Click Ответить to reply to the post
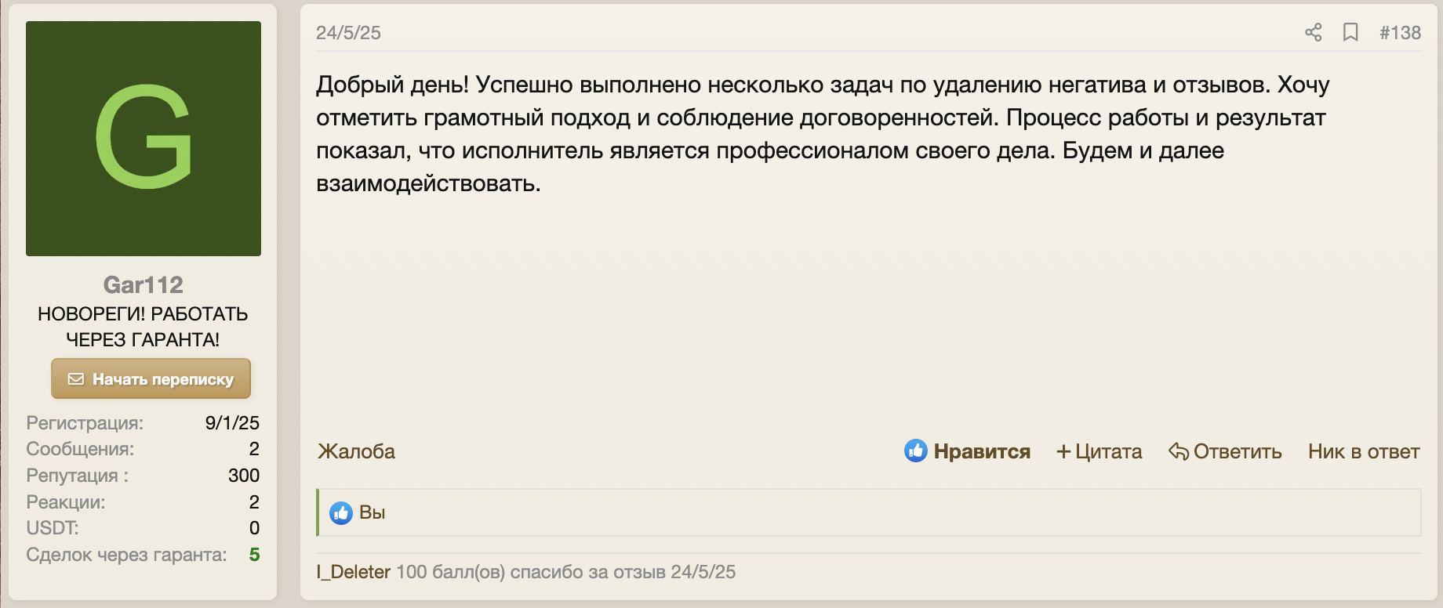The height and width of the screenshot is (608, 1443). pyautogui.click(x=1237, y=451)
